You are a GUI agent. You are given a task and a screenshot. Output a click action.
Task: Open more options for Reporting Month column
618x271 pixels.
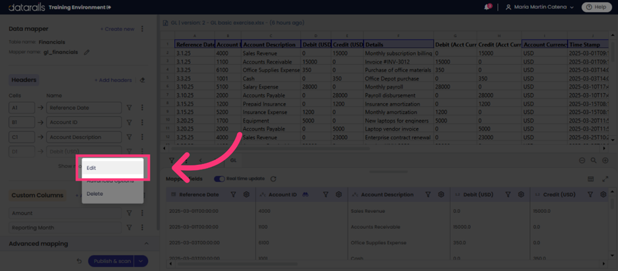[x=142, y=227]
